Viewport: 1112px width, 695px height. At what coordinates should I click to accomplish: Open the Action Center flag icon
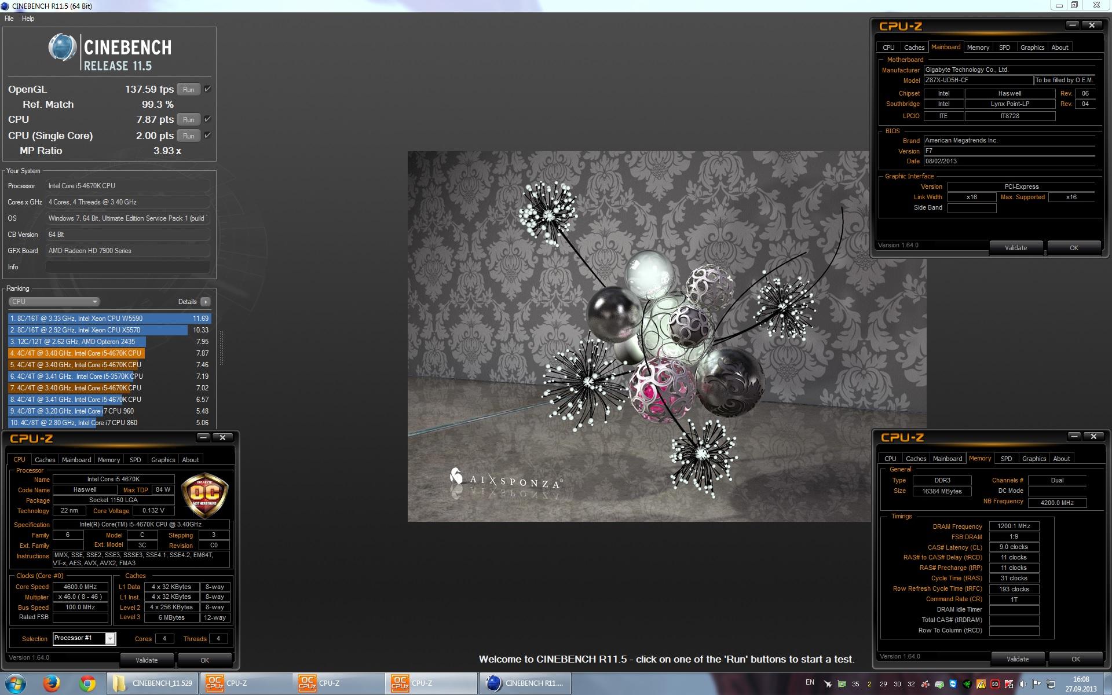click(x=1037, y=684)
